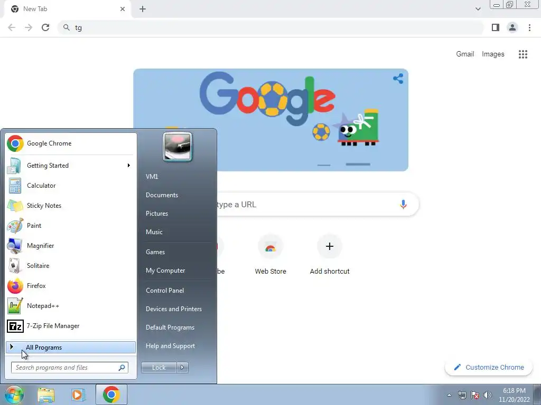The height and width of the screenshot is (405, 541).
Task: Open My Computer
Action: [x=165, y=271]
